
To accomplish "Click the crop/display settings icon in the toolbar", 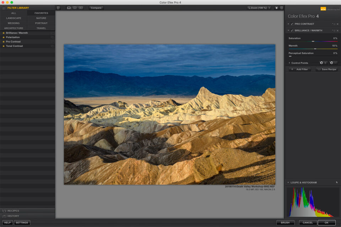I will coord(58,7).
